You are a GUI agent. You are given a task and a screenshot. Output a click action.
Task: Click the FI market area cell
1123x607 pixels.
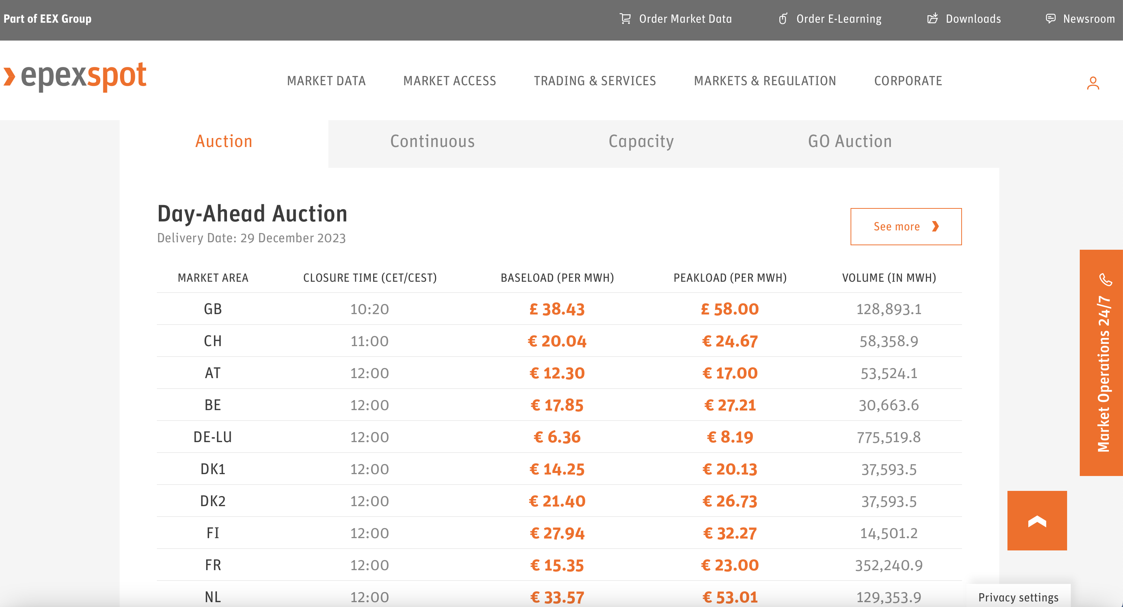pyautogui.click(x=213, y=533)
